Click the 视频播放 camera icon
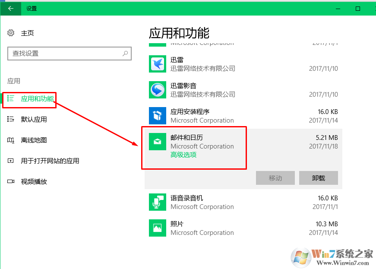 [10, 181]
